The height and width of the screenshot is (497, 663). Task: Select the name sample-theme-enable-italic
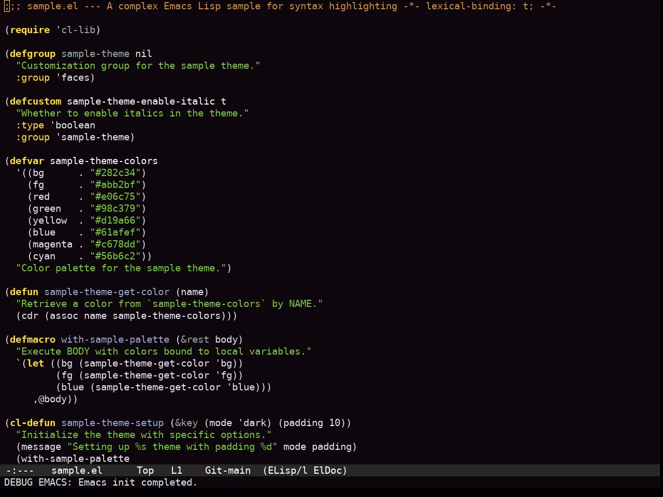141,101
